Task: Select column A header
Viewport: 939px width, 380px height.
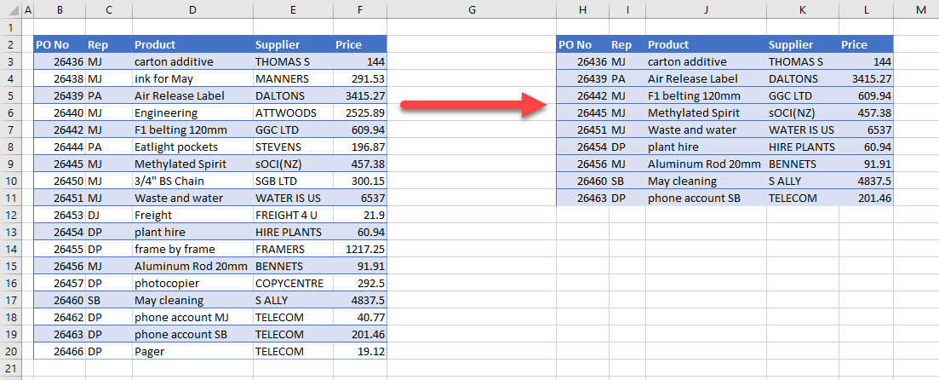Action: [28, 10]
